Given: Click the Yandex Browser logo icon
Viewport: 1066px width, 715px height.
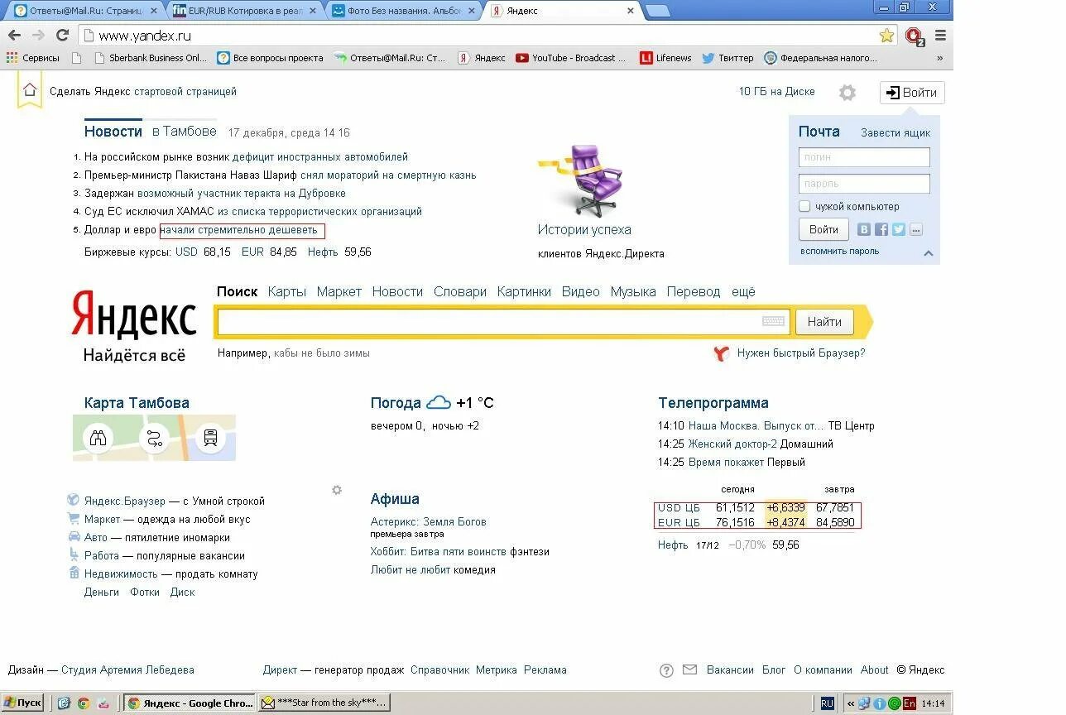Looking at the screenshot, I should (721, 353).
